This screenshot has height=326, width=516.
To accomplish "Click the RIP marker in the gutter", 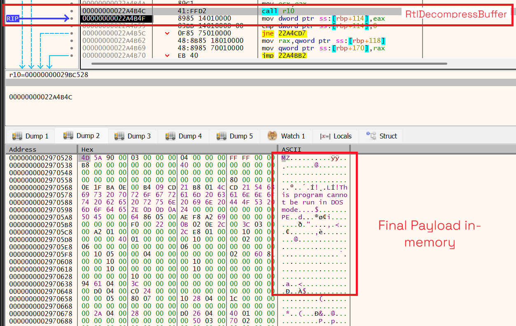I will [14, 19].
